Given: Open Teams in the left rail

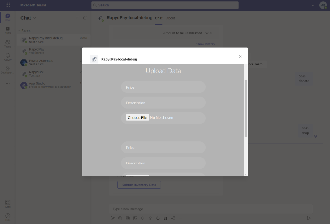Looking at the screenshot, I should (x=7, y=44).
